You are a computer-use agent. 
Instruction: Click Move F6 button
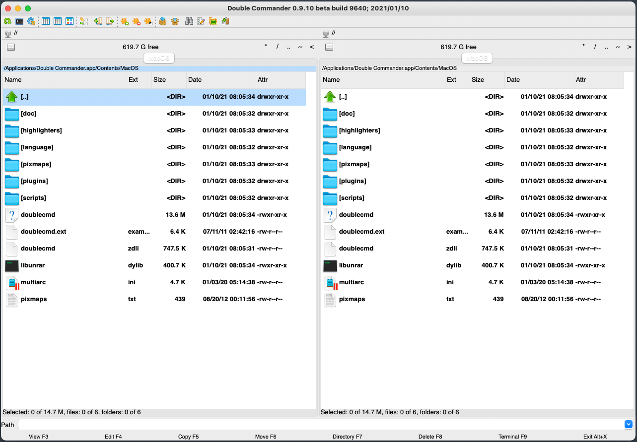(x=266, y=437)
